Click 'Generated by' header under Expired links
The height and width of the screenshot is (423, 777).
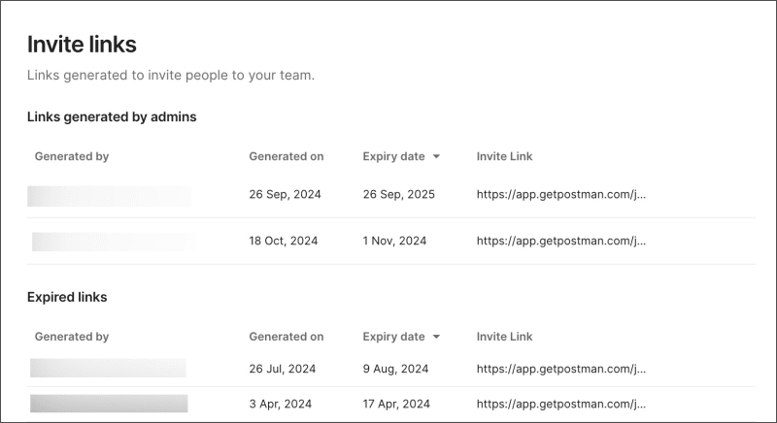tap(72, 337)
